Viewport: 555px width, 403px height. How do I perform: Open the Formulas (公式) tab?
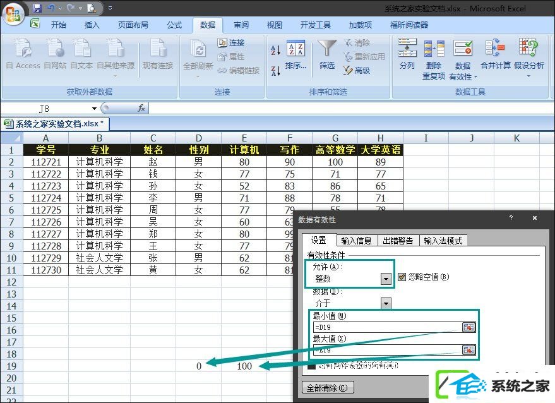(x=174, y=25)
